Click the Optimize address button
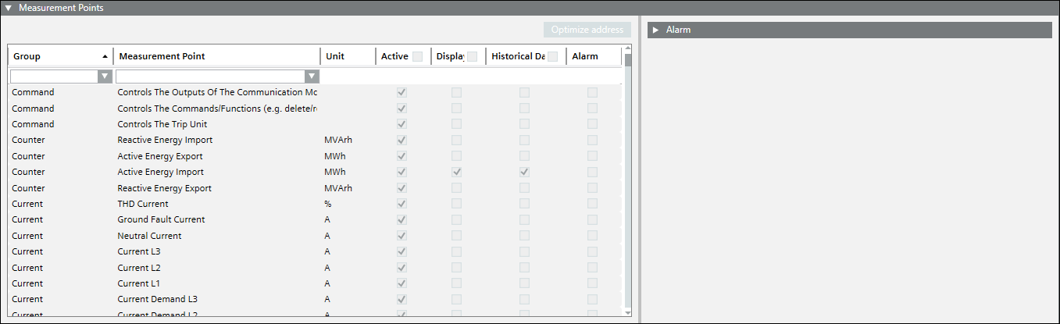This screenshot has height=324, width=1060. point(587,30)
